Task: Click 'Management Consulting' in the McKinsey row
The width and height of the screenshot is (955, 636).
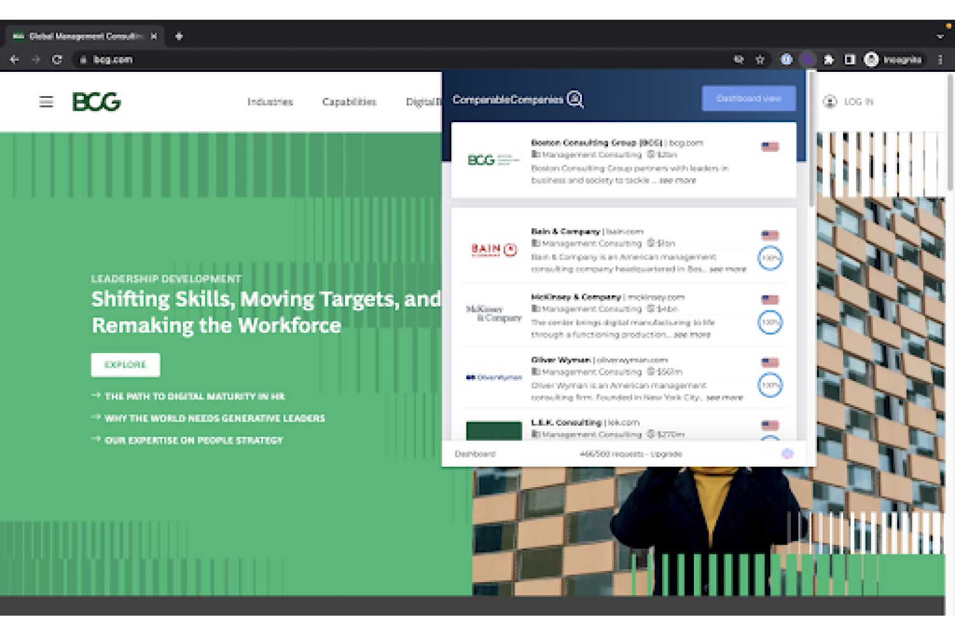Action: tap(591, 309)
